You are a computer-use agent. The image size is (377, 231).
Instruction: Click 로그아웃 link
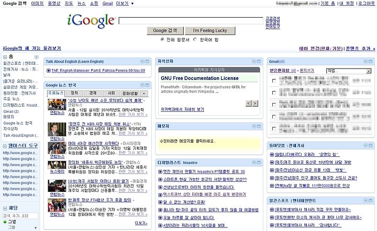(x=367, y=3)
